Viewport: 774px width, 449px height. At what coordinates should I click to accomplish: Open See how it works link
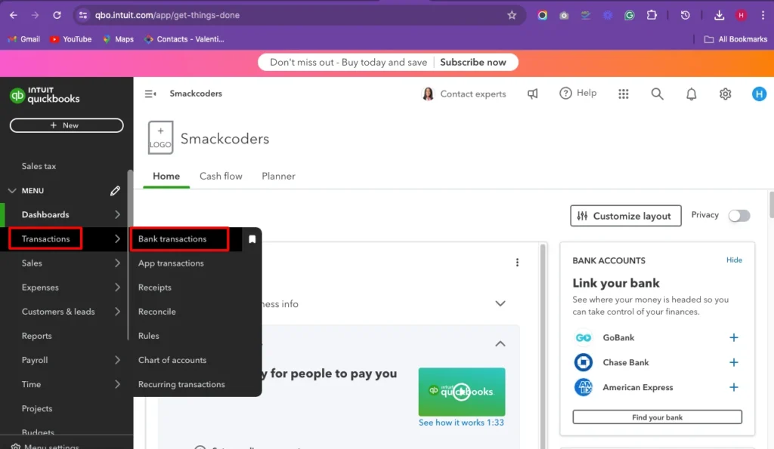[461, 423]
